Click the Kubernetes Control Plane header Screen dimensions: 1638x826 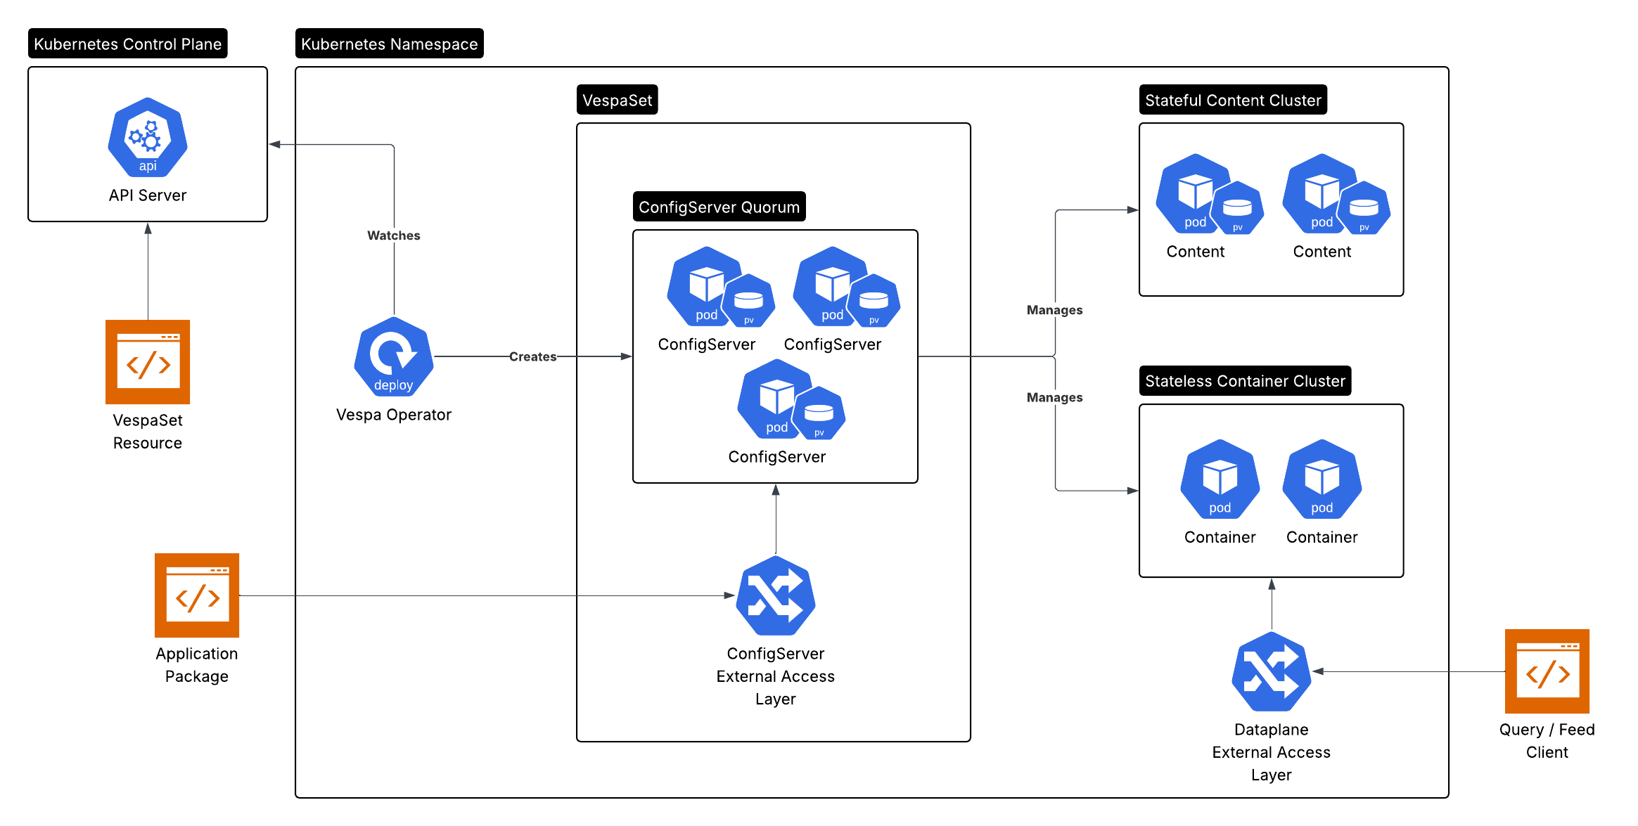coord(128,43)
